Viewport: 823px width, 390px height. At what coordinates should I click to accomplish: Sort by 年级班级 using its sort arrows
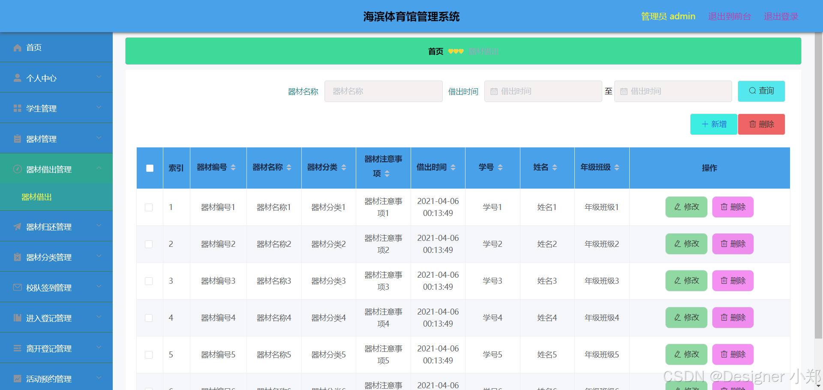617,168
